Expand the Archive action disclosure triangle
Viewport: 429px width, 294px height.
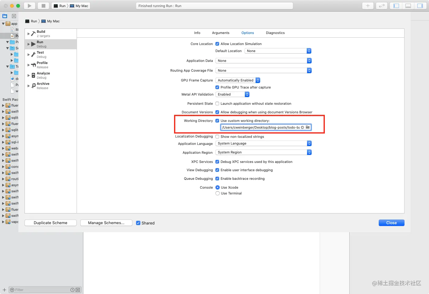pyautogui.click(x=28, y=86)
